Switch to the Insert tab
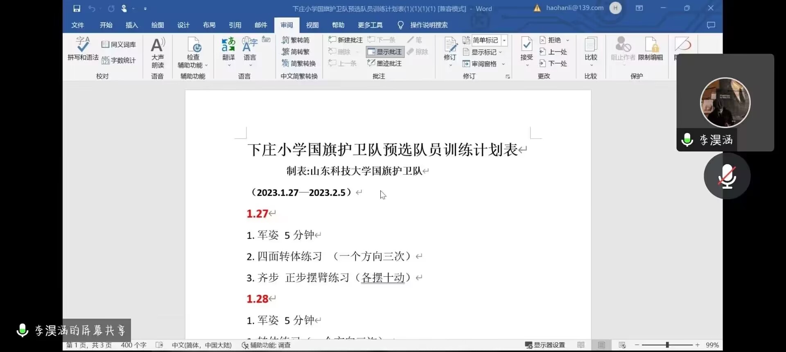The width and height of the screenshot is (786, 352). coord(131,25)
